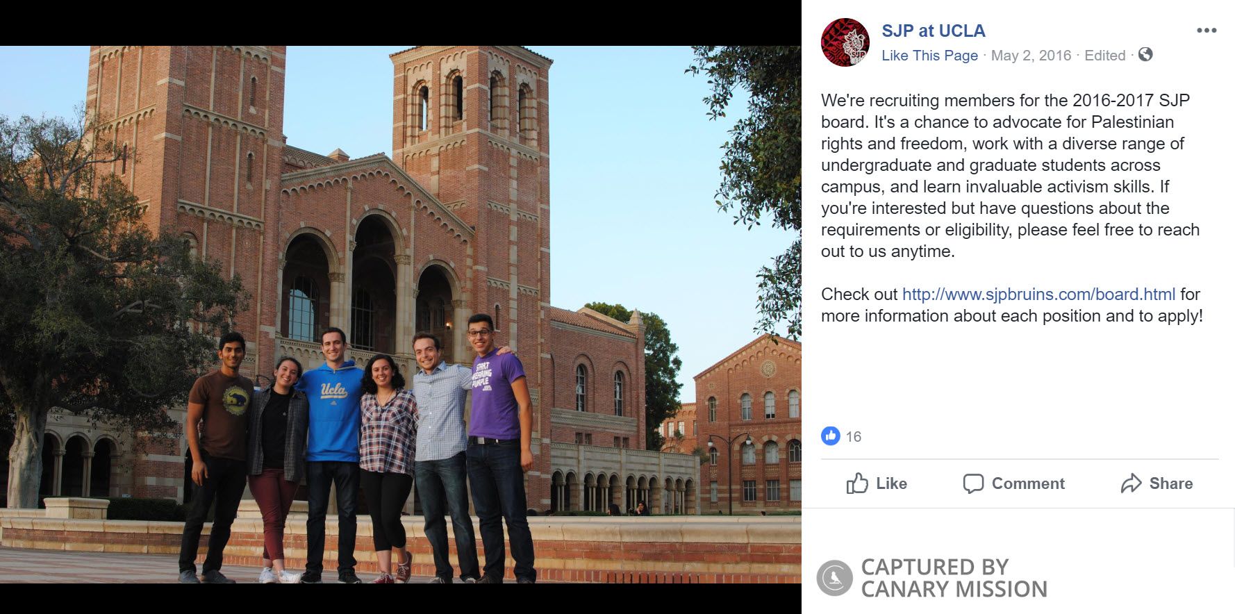Click the post's recruiting description text
Screen dimensions: 1235x614
coord(1009,176)
